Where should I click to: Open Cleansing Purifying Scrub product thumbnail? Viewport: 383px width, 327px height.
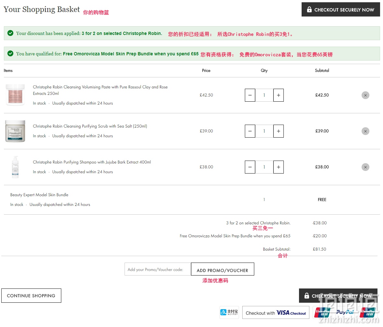(x=15, y=131)
